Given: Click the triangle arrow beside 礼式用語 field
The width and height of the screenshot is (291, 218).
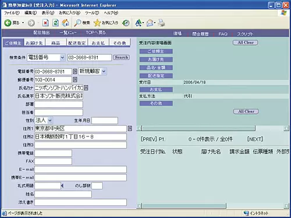Looking at the screenshot, I should [62, 186].
